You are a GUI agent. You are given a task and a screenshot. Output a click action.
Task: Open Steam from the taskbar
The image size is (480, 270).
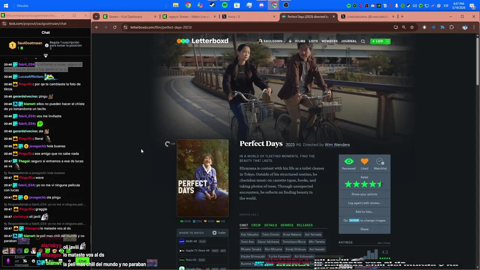pyautogui.click(x=212, y=5)
